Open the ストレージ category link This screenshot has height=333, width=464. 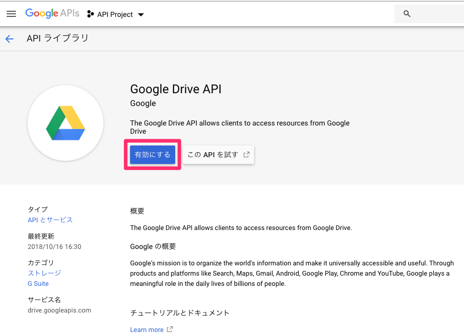[x=45, y=273]
